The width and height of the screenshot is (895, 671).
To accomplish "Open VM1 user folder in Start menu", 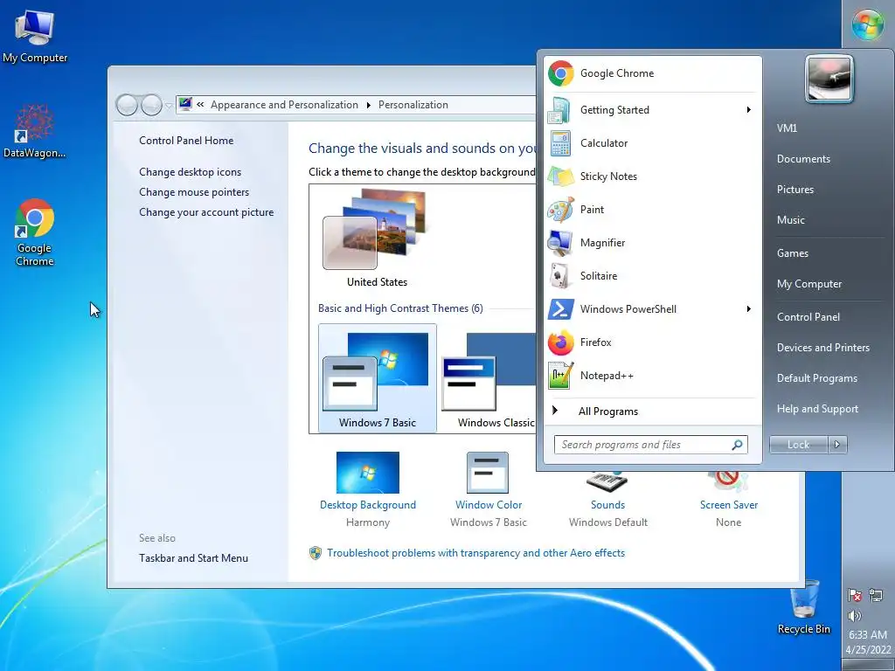I will (x=787, y=128).
